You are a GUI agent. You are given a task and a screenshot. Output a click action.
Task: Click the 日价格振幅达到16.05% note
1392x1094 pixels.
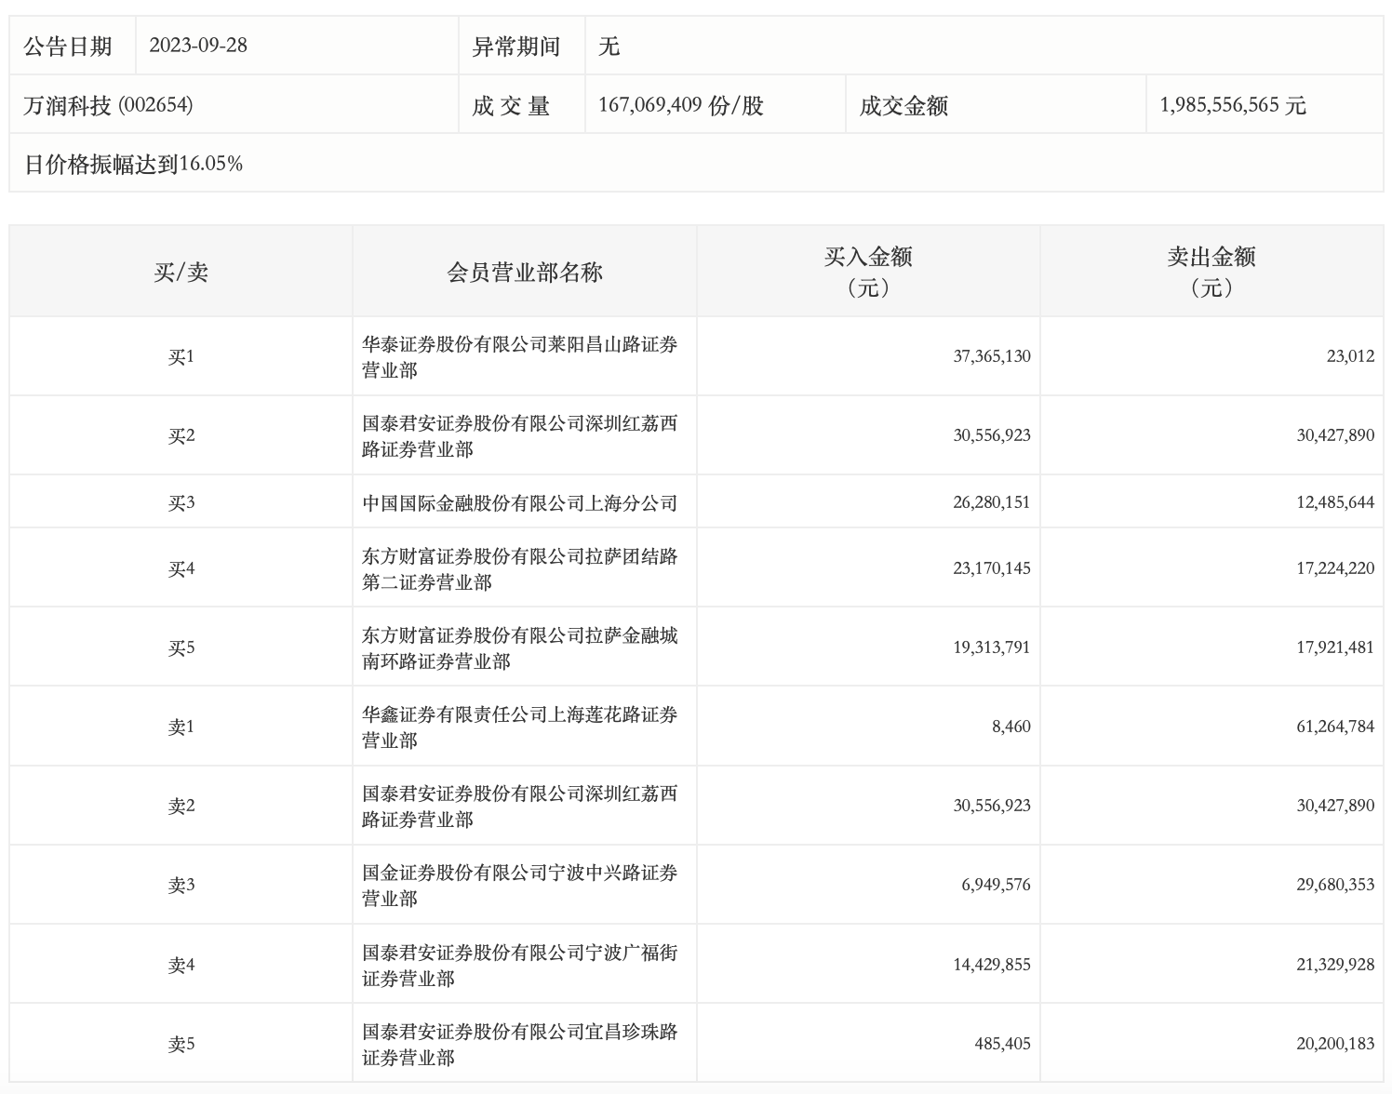point(133,164)
